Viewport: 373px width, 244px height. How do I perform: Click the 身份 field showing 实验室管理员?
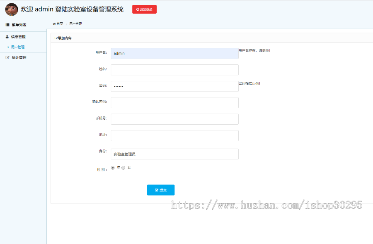pos(174,154)
